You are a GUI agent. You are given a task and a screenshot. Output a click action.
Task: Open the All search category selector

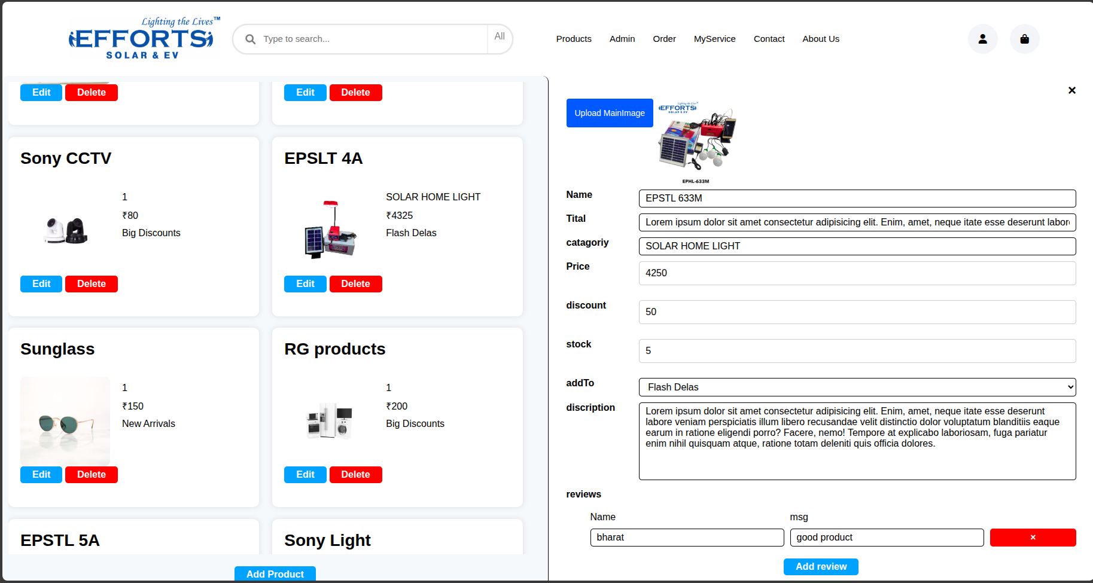pyautogui.click(x=500, y=36)
